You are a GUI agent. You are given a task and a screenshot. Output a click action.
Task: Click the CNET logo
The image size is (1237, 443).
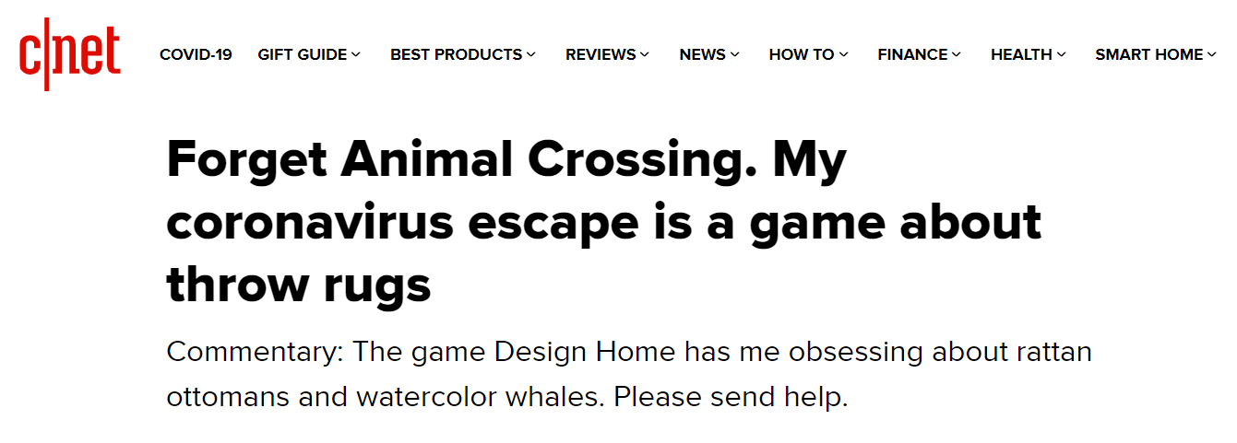tap(70, 54)
